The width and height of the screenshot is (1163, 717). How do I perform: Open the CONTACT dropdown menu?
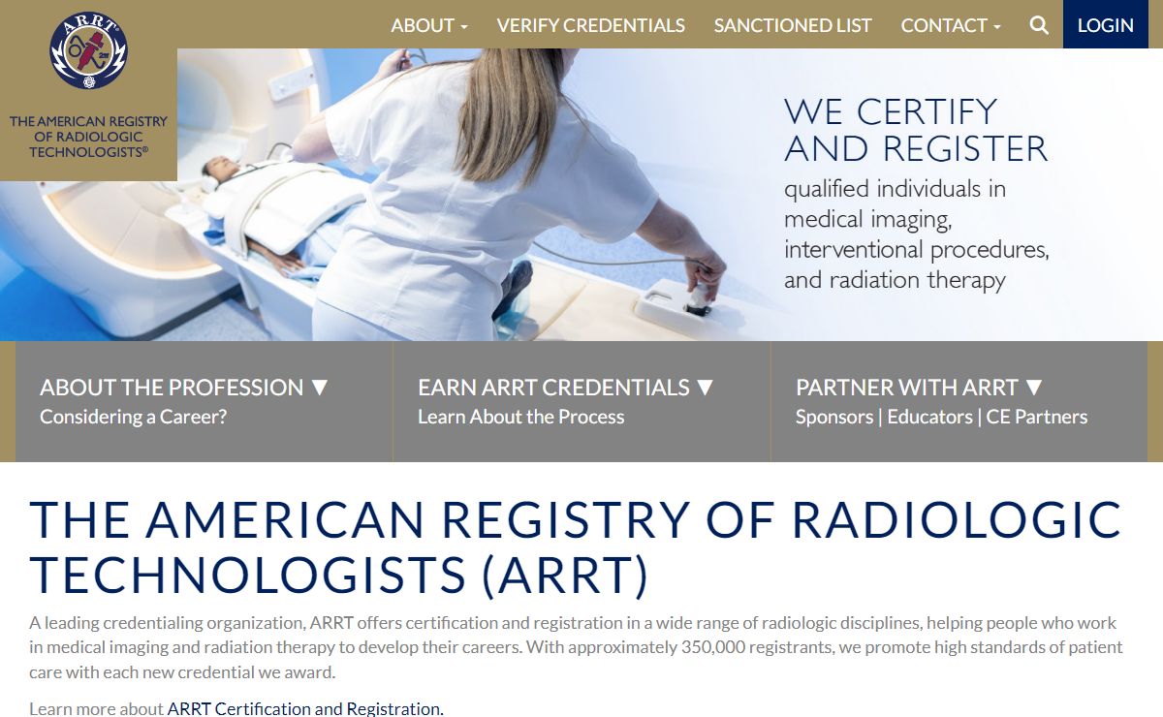click(x=951, y=25)
